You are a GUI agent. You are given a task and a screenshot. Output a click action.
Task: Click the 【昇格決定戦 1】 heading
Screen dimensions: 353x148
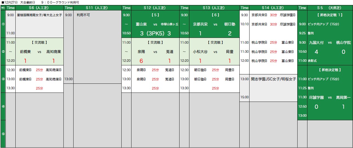point(330,15)
